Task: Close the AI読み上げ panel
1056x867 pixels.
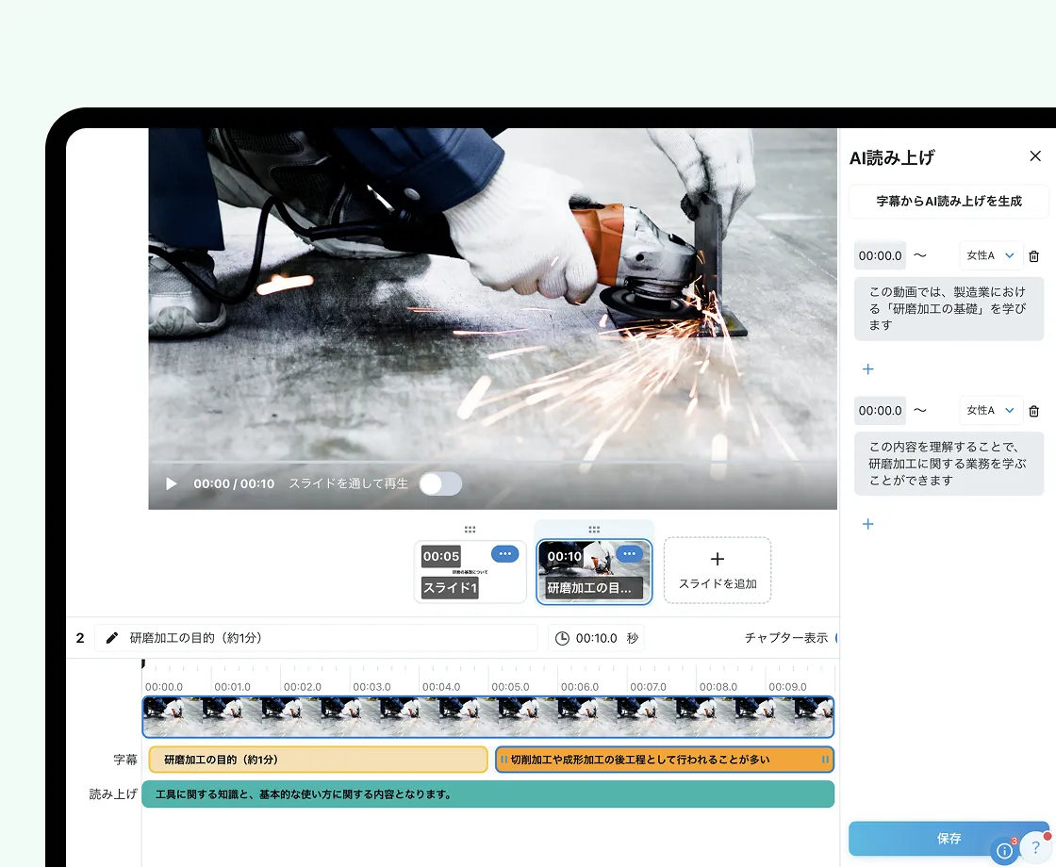Action: 1035,156
